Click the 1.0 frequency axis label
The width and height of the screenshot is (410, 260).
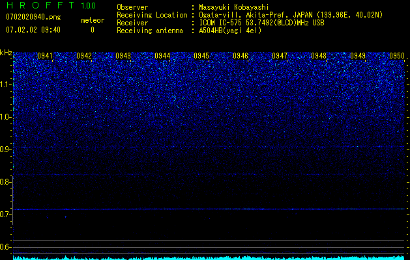6,117
